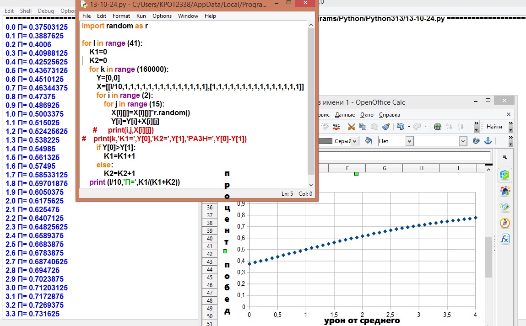This screenshot has height=326, width=526.
Task: Open the sidebar Gallery deck
Action: 505,207
